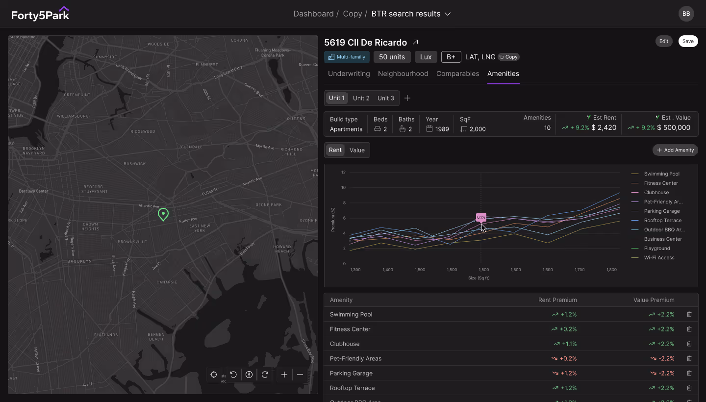Image resolution: width=706 pixels, height=402 pixels.
Task: Click the green property pin on the map
Action: click(163, 214)
